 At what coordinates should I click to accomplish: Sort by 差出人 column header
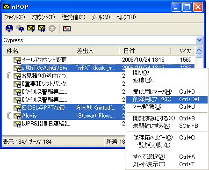point(96,51)
